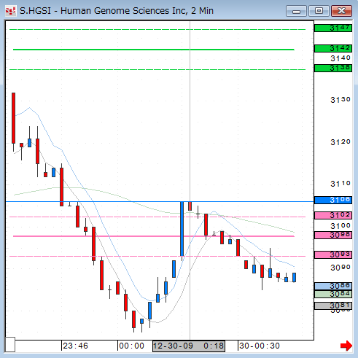This screenshot has height=358, width=358.
Task: Click the 00:00 time axis marker
Action: pos(131,346)
